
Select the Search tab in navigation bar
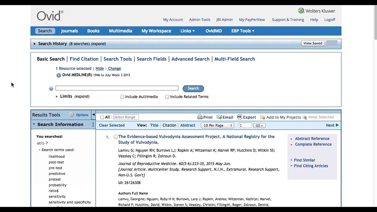click(x=45, y=31)
